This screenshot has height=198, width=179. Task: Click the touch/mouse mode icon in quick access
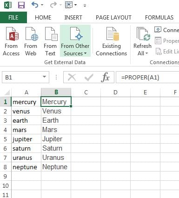pos(69,5)
